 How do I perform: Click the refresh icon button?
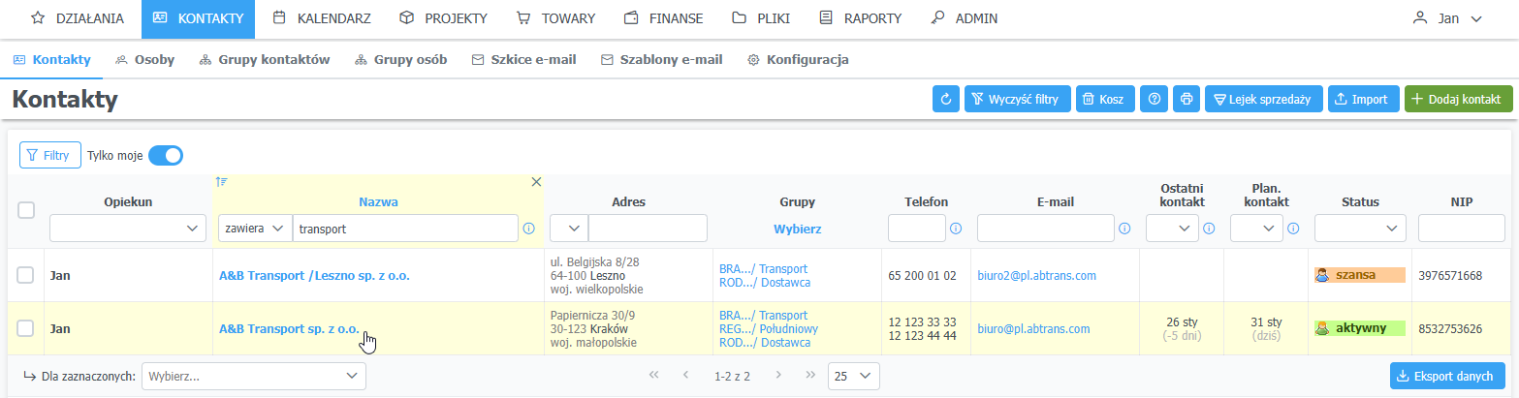946,99
